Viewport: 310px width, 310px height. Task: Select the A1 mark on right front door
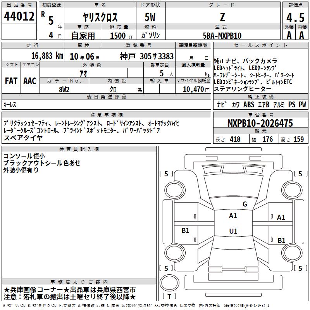pyautogui.click(x=281, y=217)
